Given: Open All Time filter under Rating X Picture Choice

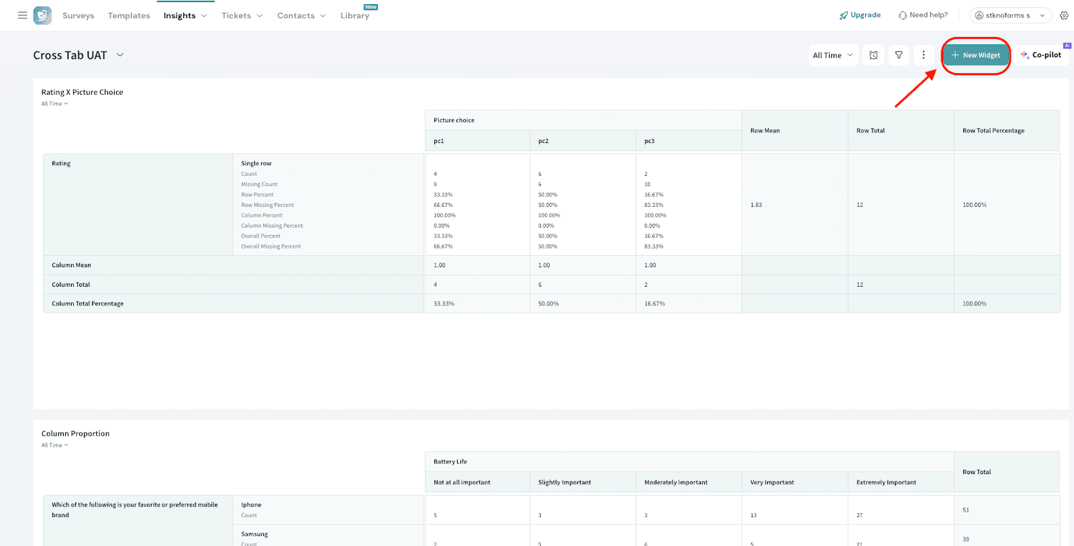Looking at the screenshot, I should coord(54,104).
